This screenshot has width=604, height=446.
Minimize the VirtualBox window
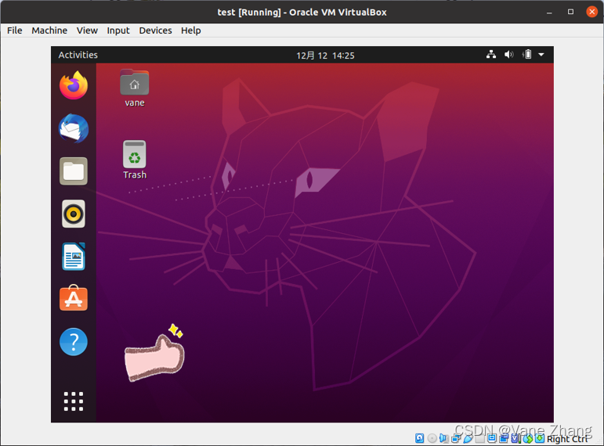pyautogui.click(x=549, y=13)
